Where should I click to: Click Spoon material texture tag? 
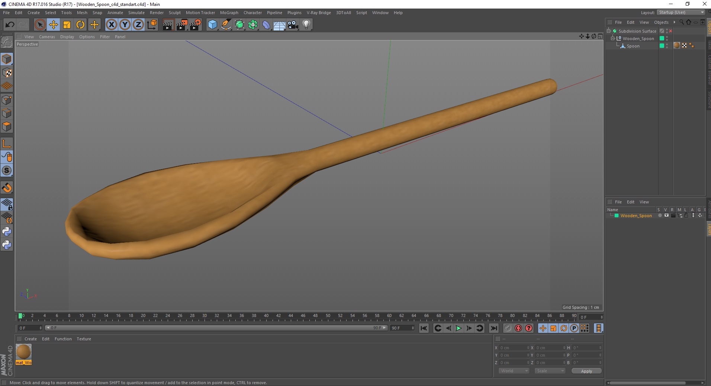point(677,45)
